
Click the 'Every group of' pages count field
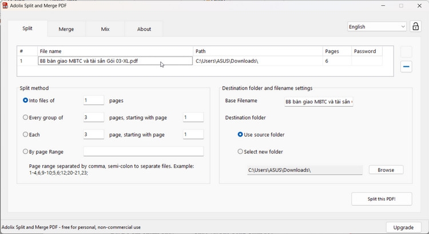coord(94,118)
